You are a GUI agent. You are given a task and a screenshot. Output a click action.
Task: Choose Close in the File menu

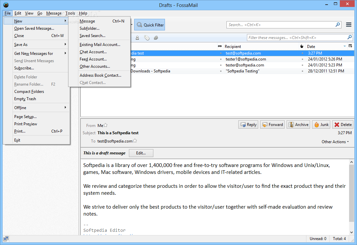36,35
